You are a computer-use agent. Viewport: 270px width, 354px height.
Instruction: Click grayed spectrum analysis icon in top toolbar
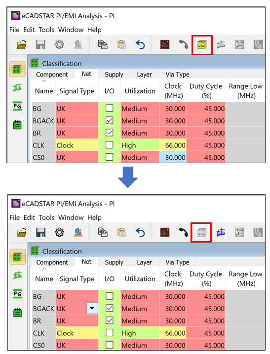221,44
